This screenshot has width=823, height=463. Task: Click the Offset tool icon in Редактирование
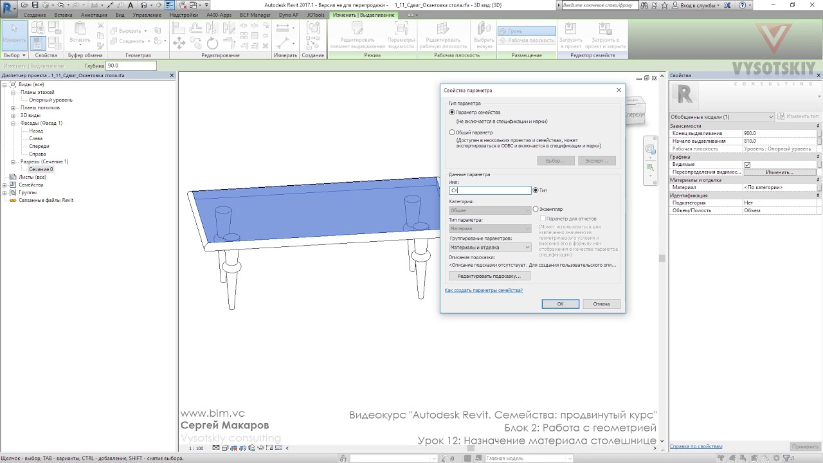(x=195, y=28)
